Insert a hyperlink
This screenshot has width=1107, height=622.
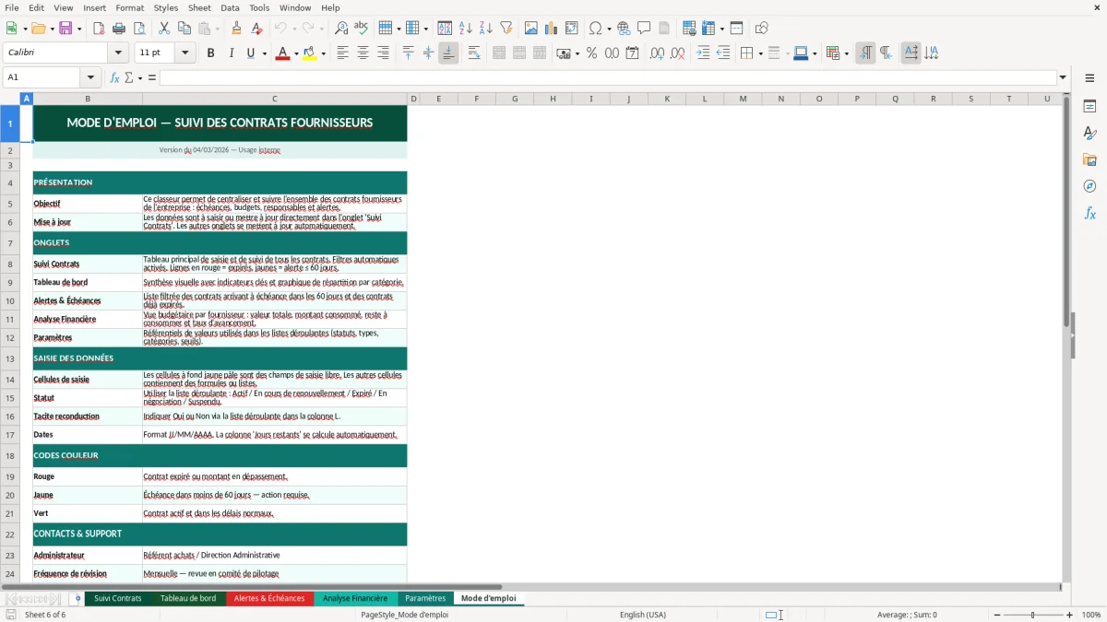625,29
